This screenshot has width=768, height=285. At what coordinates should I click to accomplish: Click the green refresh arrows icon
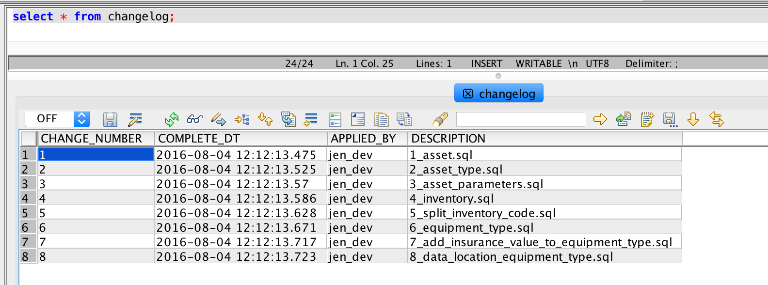coord(171,119)
